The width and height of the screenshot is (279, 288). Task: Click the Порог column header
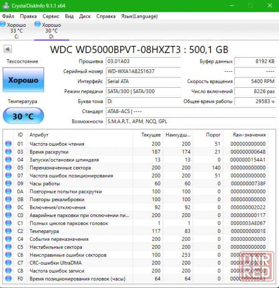point(208,135)
